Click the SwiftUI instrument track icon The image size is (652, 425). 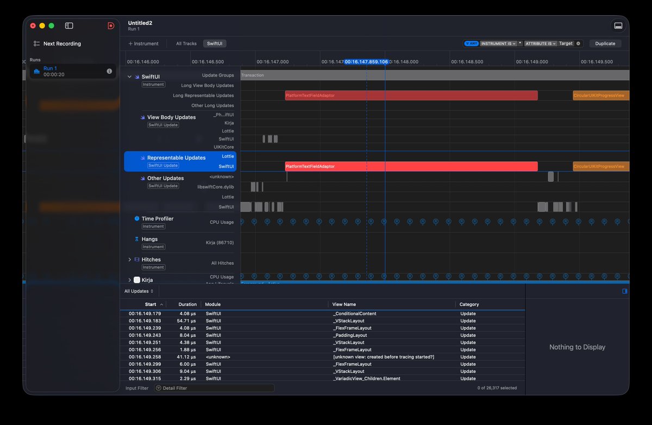click(137, 77)
